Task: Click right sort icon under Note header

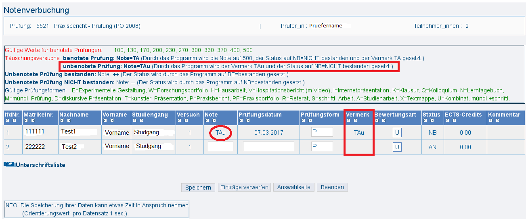Action: pos(214,121)
